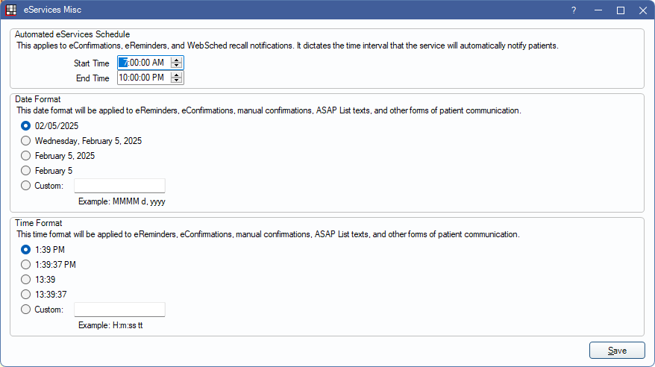Viewport: 655px width, 367px height.
Task: Click the Start Time field
Action: 142,63
